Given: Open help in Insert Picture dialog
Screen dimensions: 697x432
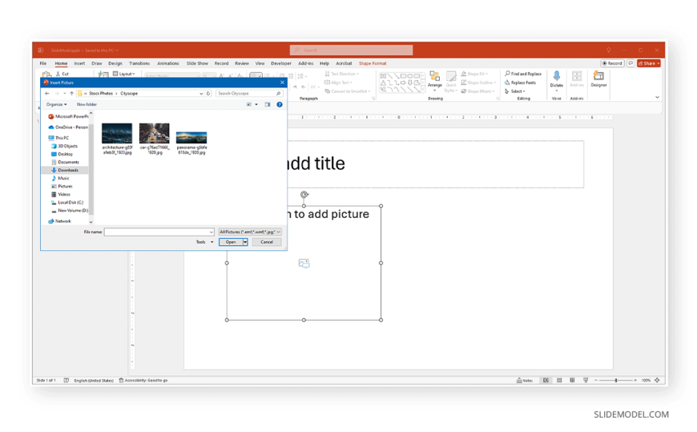Looking at the screenshot, I should pyautogui.click(x=280, y=104).
